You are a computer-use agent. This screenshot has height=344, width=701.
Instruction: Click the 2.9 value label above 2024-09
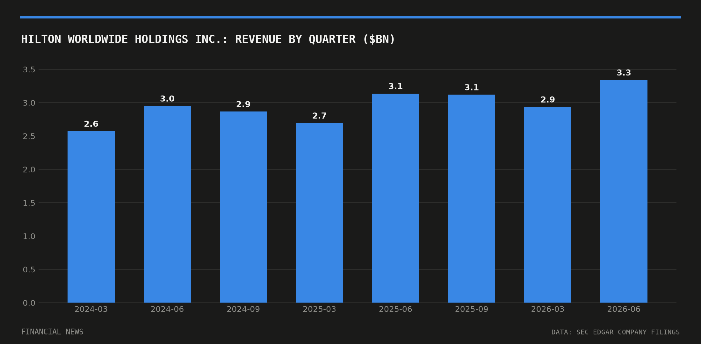coord(243,104)
